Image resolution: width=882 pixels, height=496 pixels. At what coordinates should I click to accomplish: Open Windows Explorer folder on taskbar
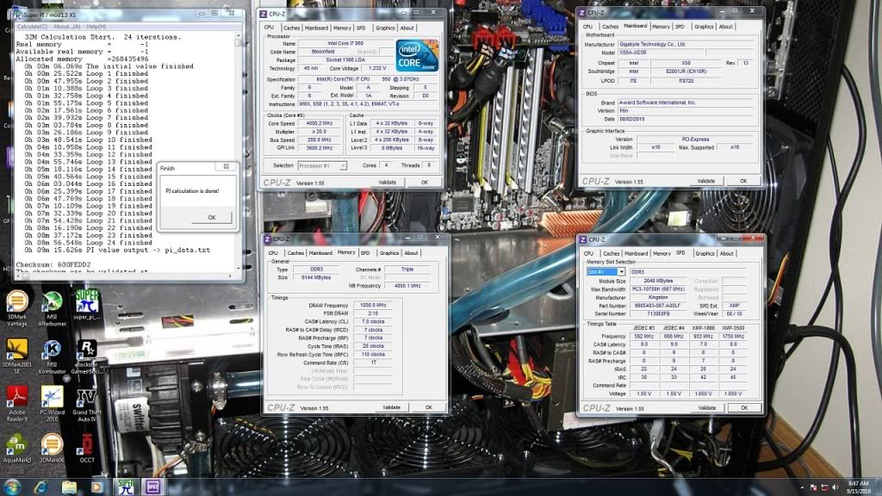tap(69, 487)
